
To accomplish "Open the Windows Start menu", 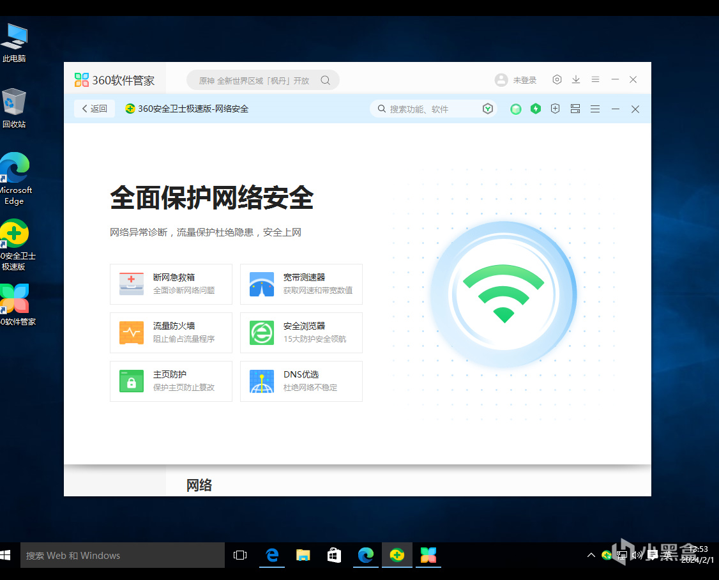I will coord(6,555).
